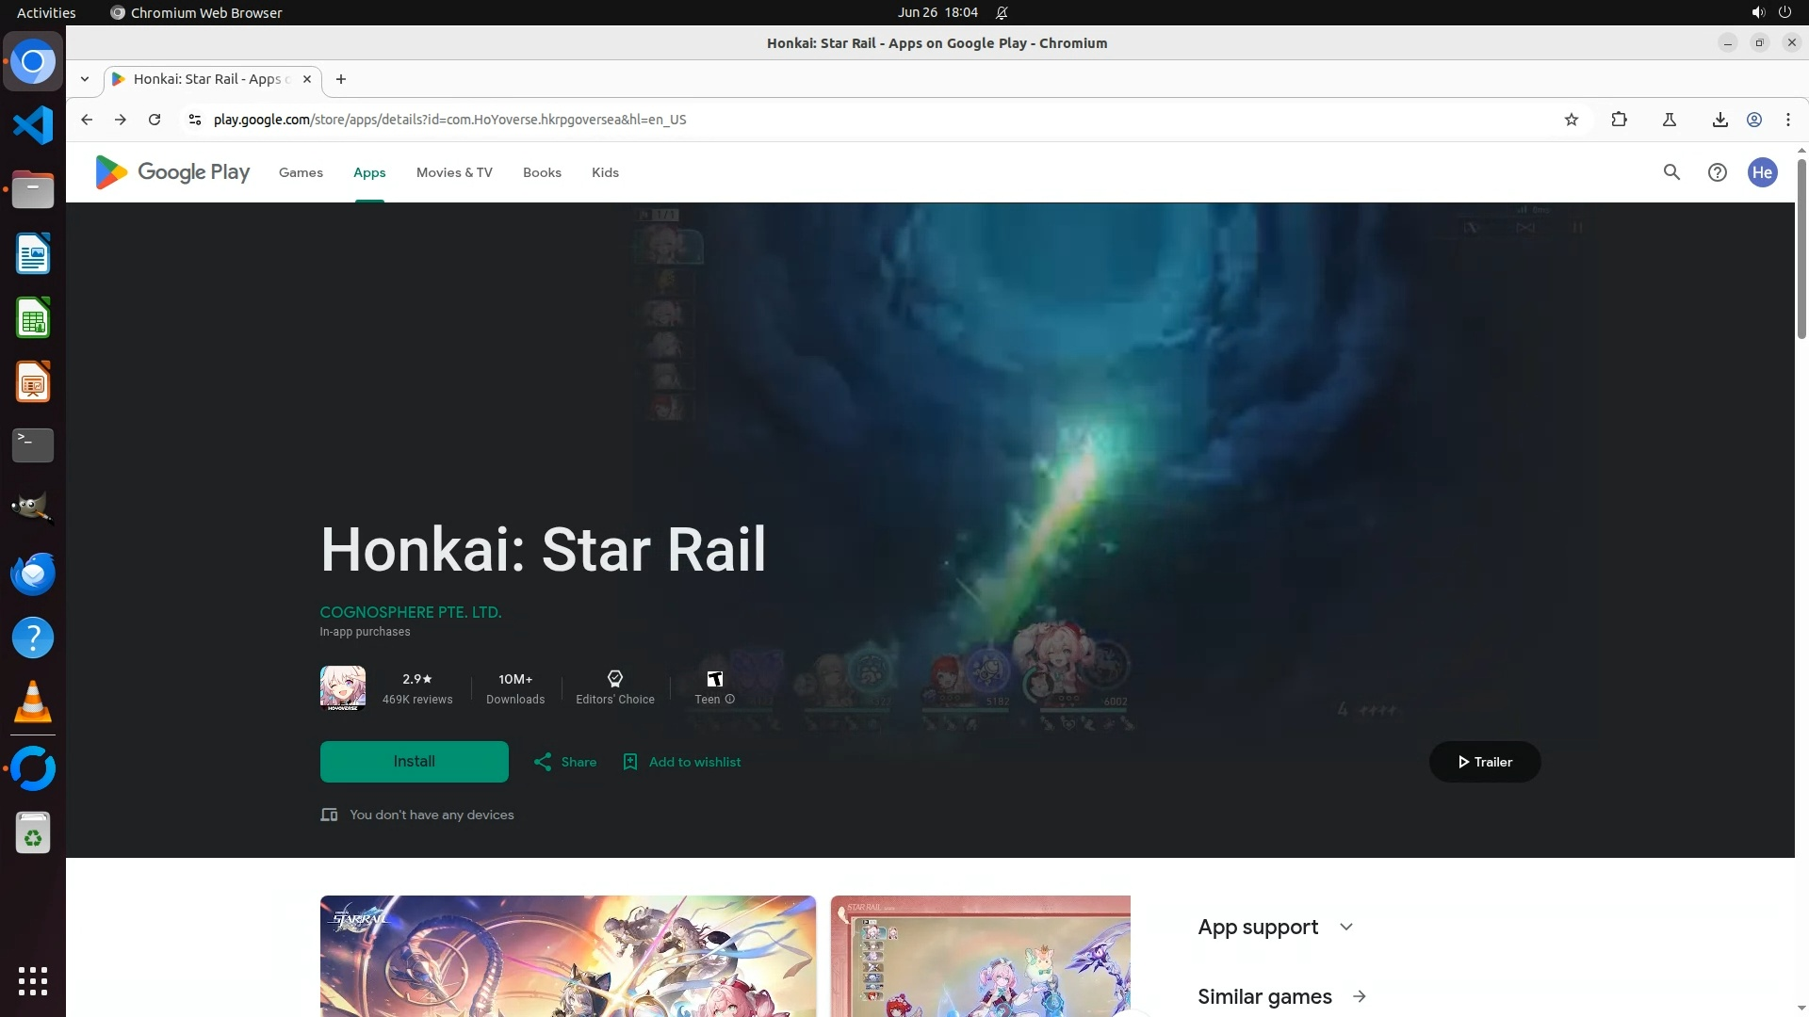
Task: Open the COGNOSPHERE PTE. LTD. developer link
Action: tap(410, 612)
